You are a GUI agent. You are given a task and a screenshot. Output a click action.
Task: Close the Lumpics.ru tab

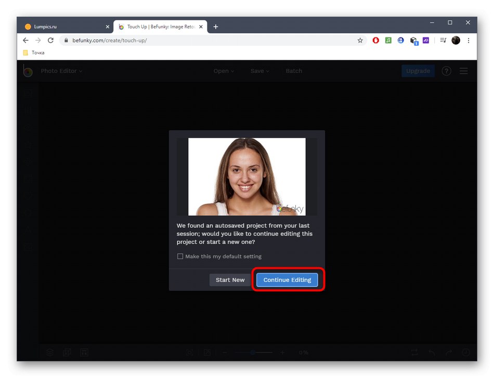tap(108, 27)
